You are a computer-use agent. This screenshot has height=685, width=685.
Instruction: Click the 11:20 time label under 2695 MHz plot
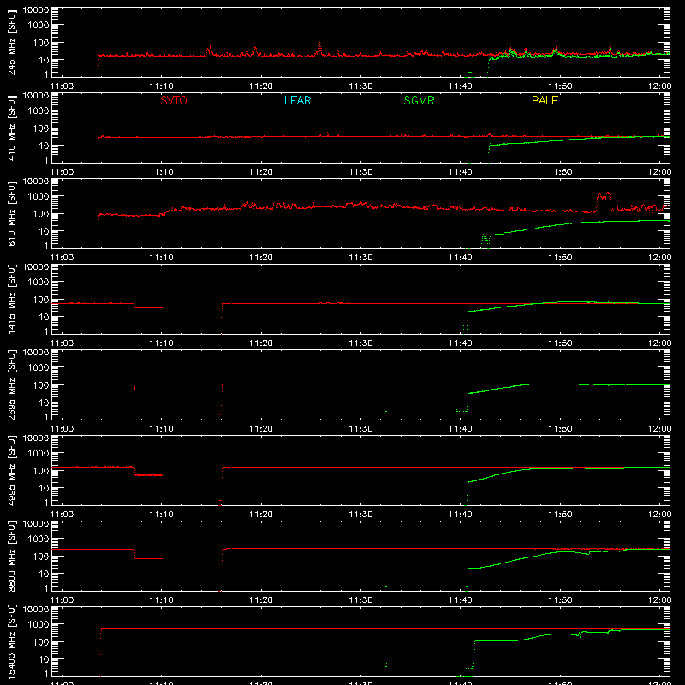tap(261, 429)
